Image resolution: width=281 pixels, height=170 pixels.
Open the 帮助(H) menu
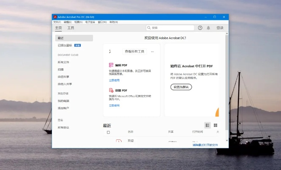114,22
